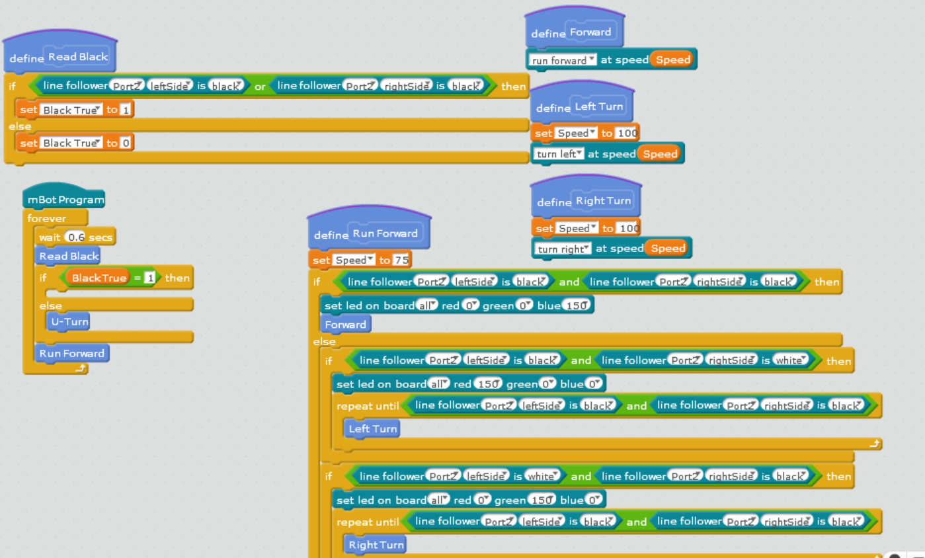
Task: Open the leftSide dropdown in the 'or' condition
Action: point(169,86)
